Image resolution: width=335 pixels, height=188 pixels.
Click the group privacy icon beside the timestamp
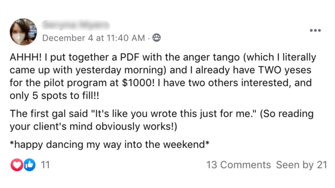[x=157, y=38]
